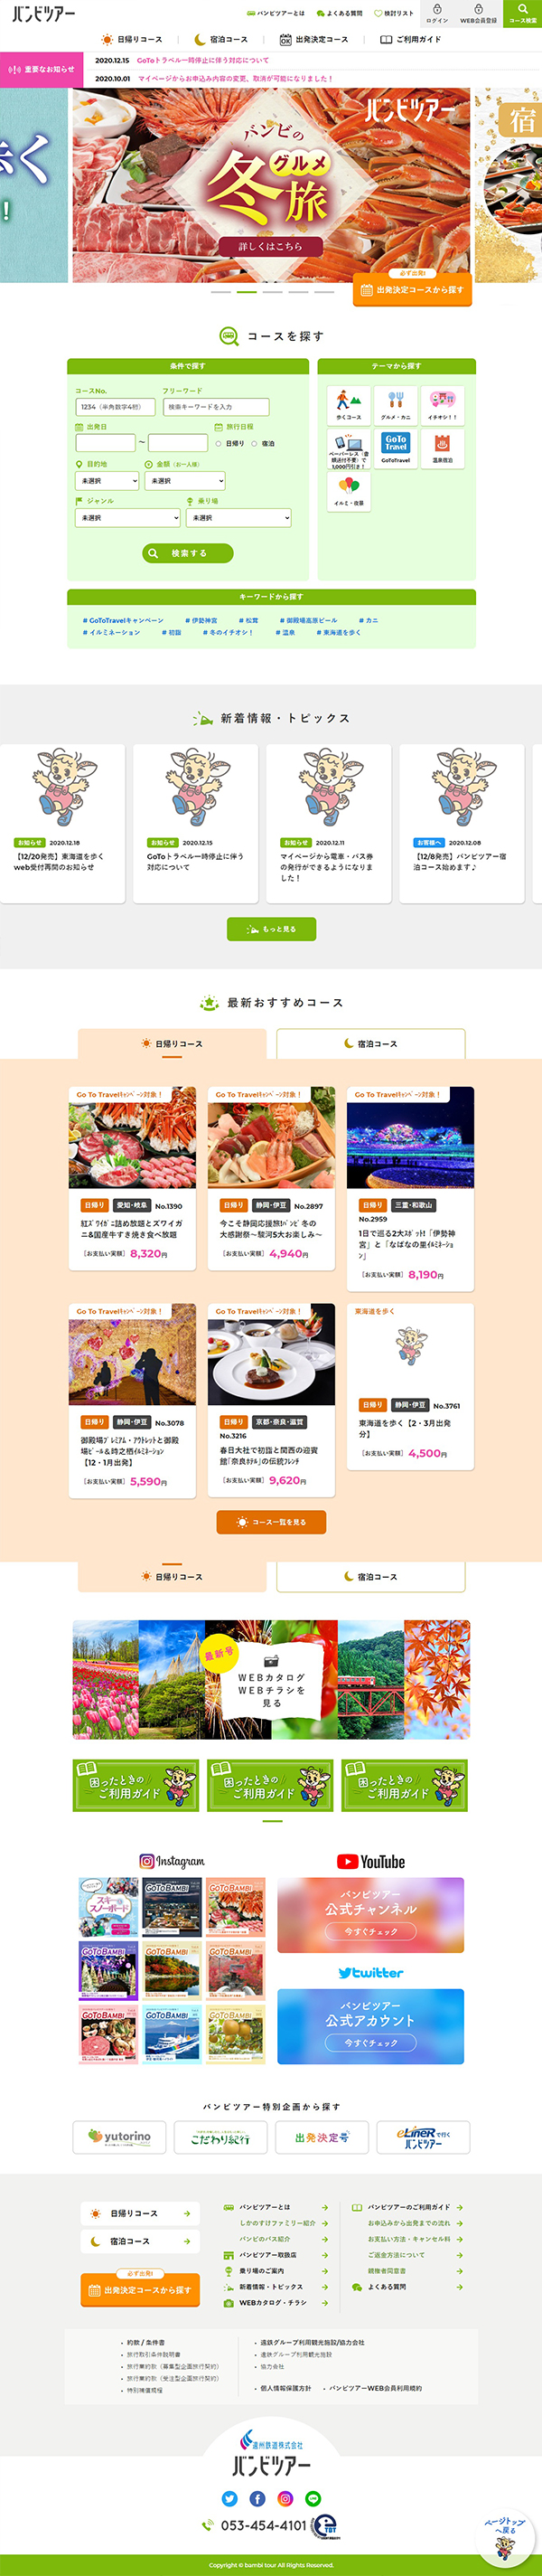Click the 検索する search button
Screen dimensions: 542x2576
pyautogui.click(x=188, y=553)
